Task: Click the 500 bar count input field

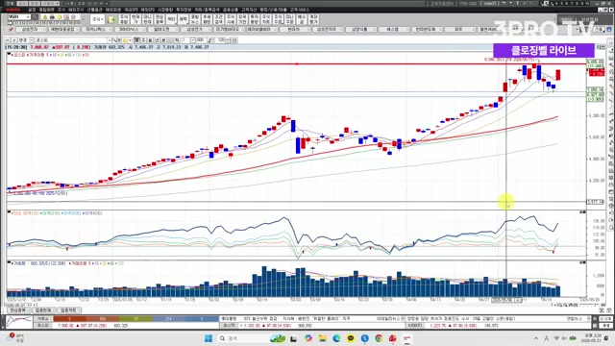Action: pyautogui.click(x=201, y=40)
